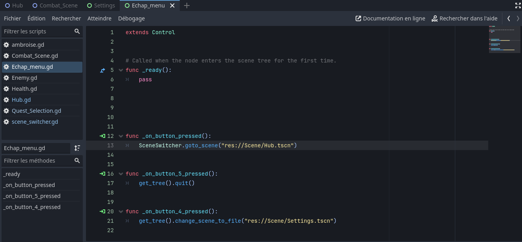Viewport: 522px width, 242px height.
Task: Select Echap_menu.gd in the script list
Action: pyautogui.click(x=42, y=67)
